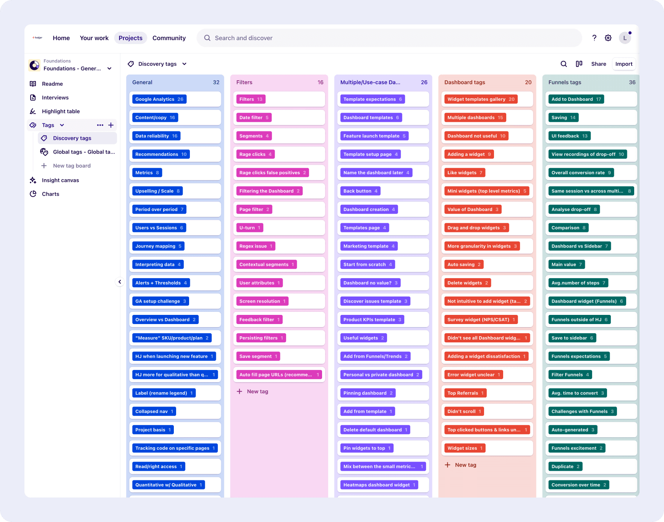The image size is (664, 522).
Task: Open Discovery tags board dropdown chevron
Action: (x=184, y=64)
